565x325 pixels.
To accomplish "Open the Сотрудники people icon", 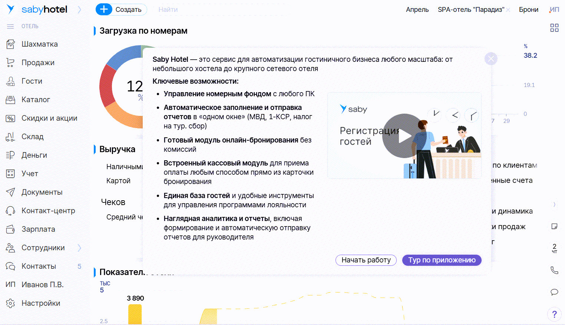I will [10, 248].
